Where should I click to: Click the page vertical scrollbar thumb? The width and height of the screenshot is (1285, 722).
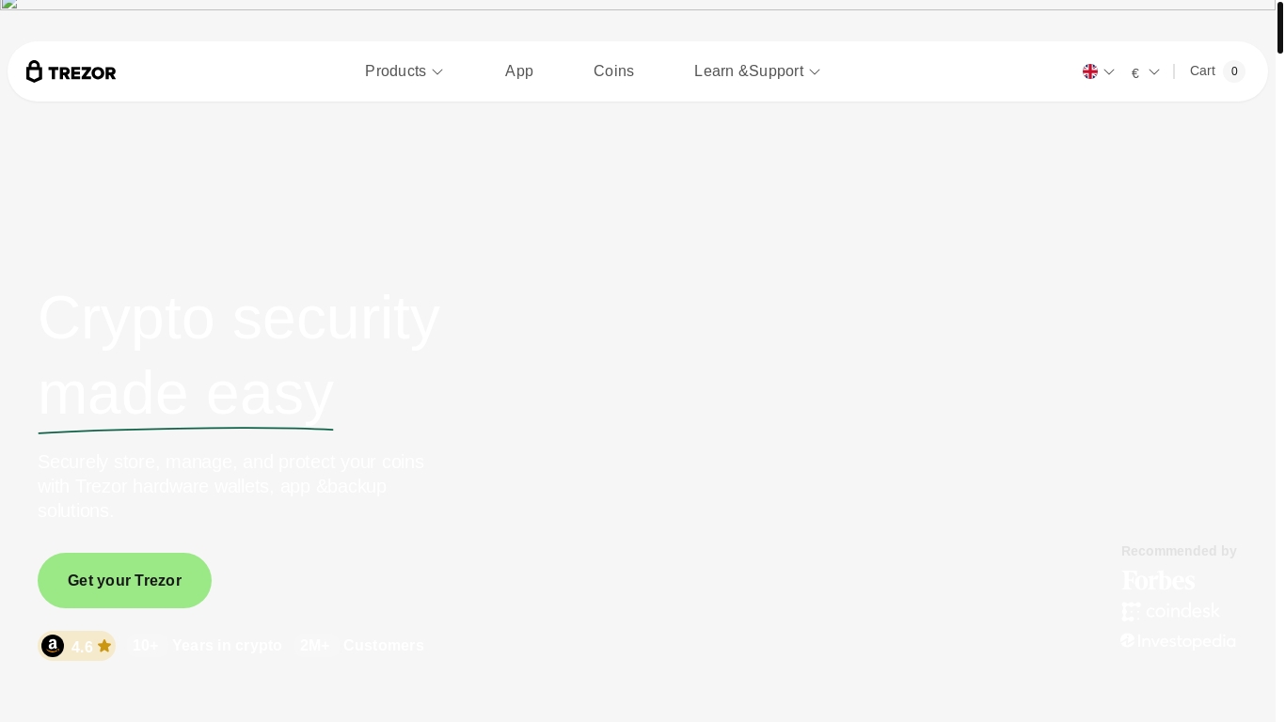(x=1280, y=27)
